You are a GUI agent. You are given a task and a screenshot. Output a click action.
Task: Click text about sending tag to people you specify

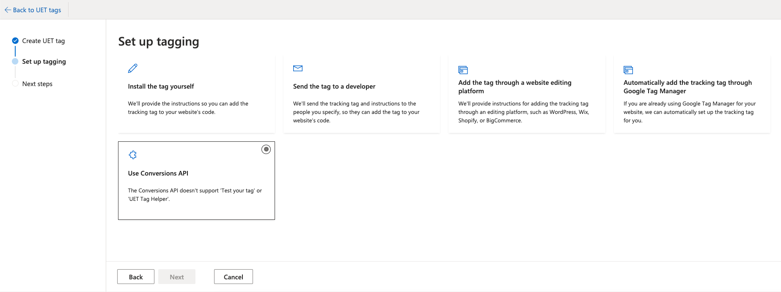tap(356, 112)
